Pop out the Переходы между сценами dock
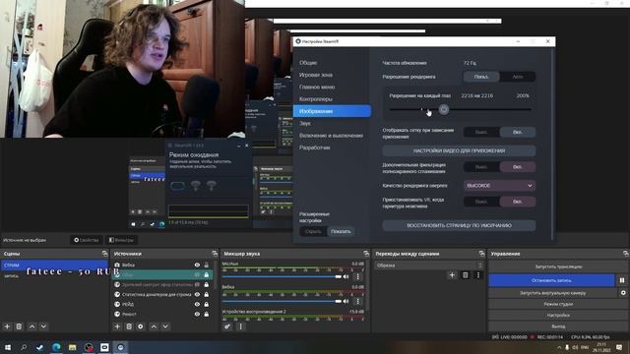The image size is (630, 354). click(x=481, y=254)
